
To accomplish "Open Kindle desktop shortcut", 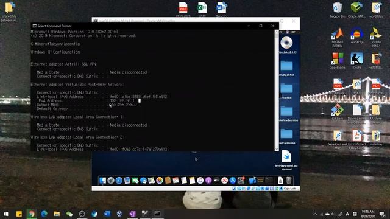I will click(x=356, y=61).
